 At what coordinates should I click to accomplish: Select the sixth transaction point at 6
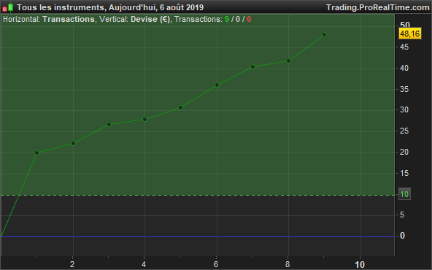tap(217, 85)
